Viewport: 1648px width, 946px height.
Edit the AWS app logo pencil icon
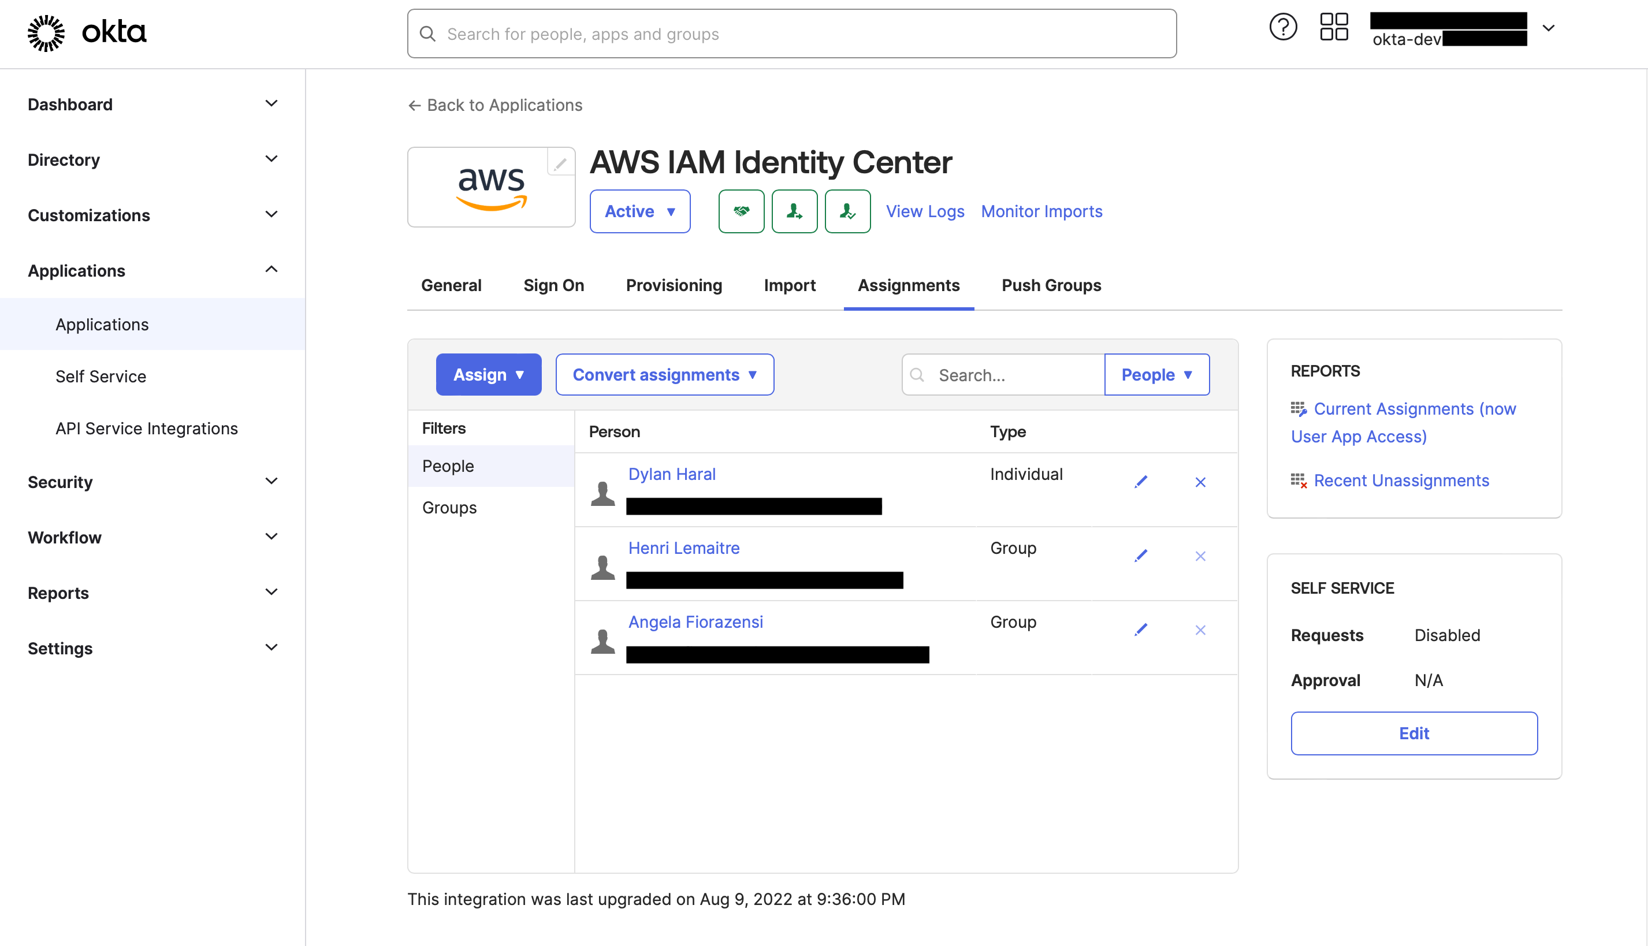pos(560,163)
